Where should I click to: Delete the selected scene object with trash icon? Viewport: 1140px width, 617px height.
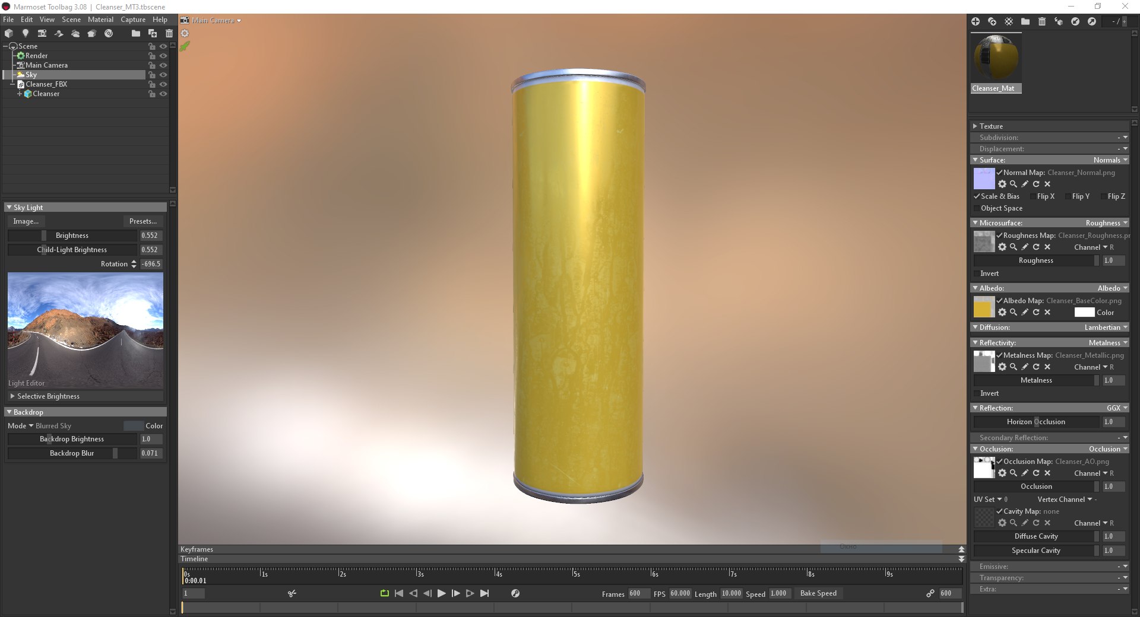point(169,33)
